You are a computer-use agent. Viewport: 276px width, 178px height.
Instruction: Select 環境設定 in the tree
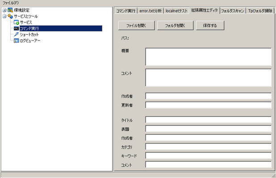coord(21,10)
